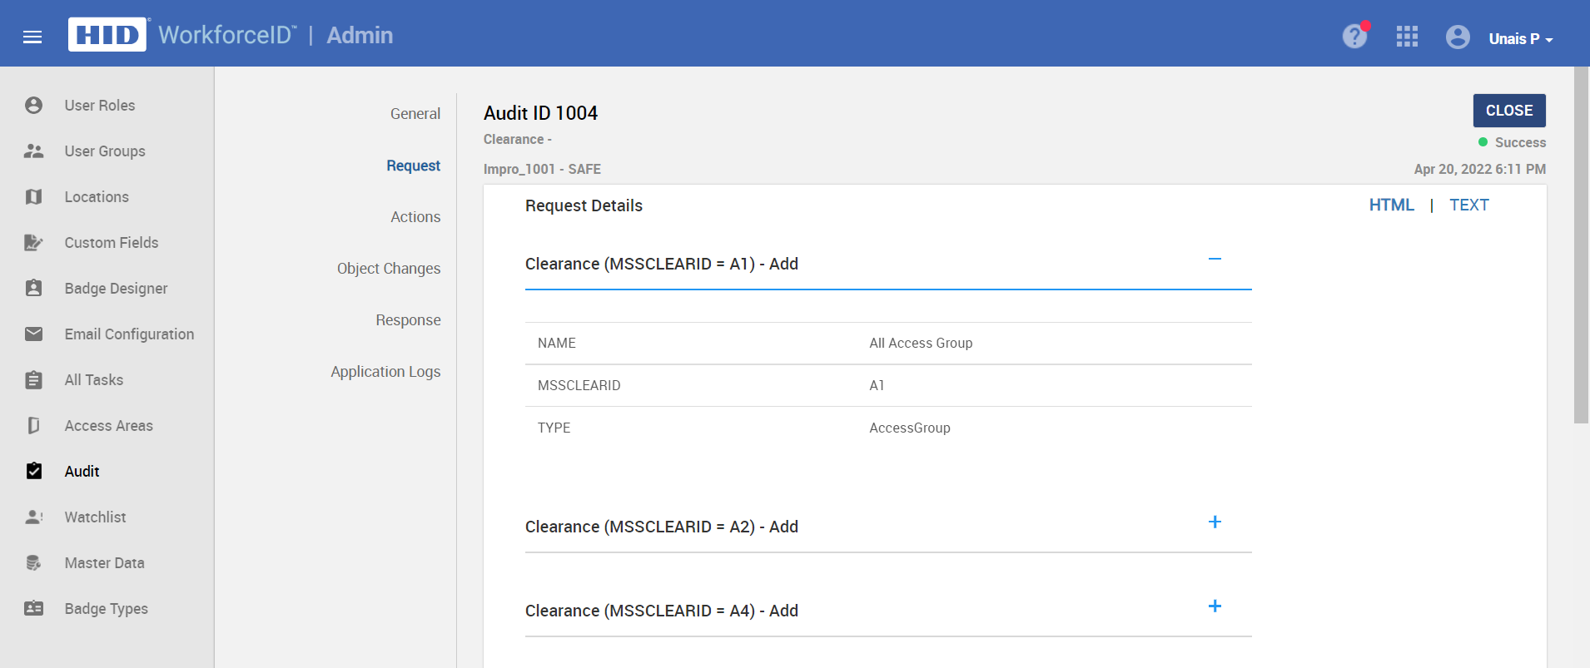Click the Master Data icon
Image resolution: width=1590 pixels, height=668 pixels.
(x=33, y=562)
